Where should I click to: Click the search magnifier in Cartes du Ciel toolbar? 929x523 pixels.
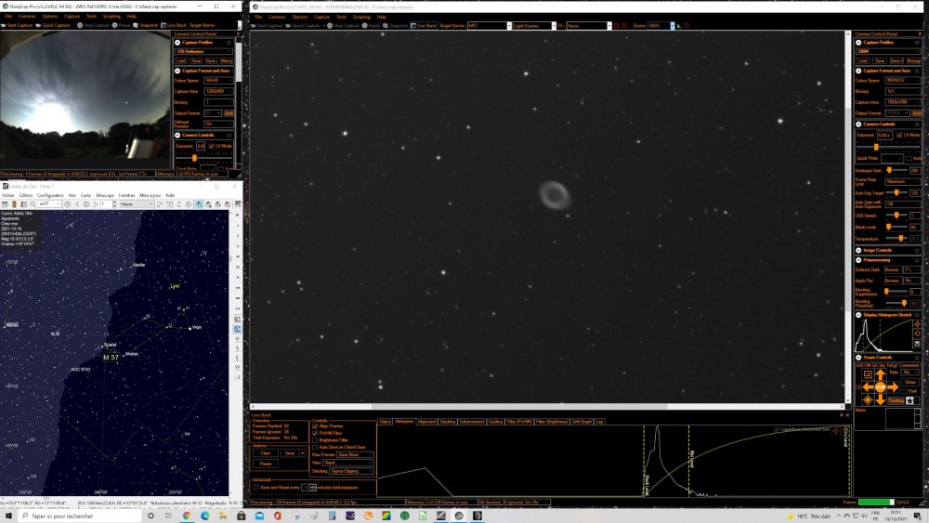click(33, 204)
